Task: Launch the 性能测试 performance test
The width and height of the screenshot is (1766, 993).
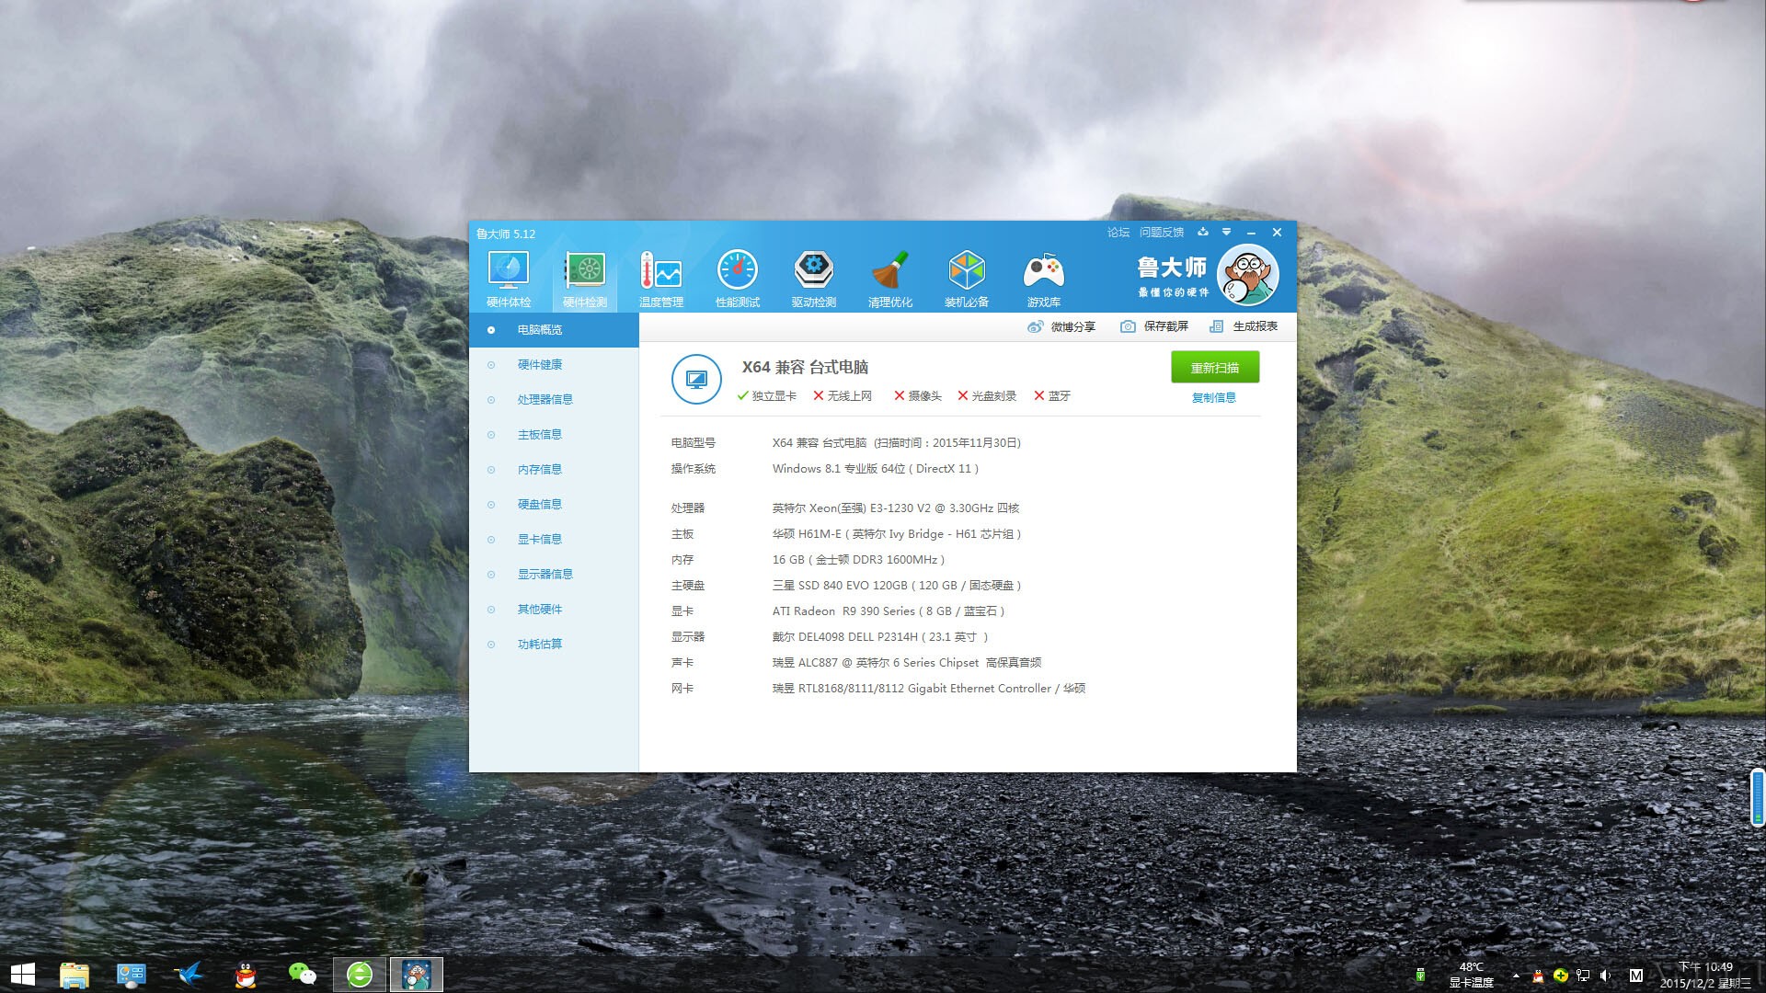Action: point(738,280)
